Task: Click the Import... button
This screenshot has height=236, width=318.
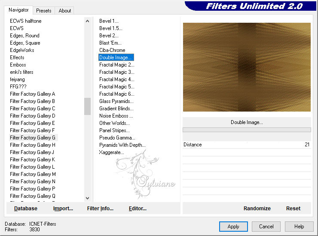Action: tap(63, 209)
